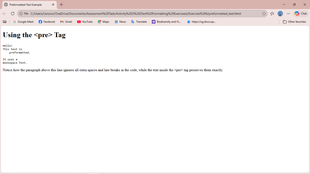This screenshot has height=174, width=310.
Task: Open the Google Meet bookmark
Action: click(x=23, y=22)
